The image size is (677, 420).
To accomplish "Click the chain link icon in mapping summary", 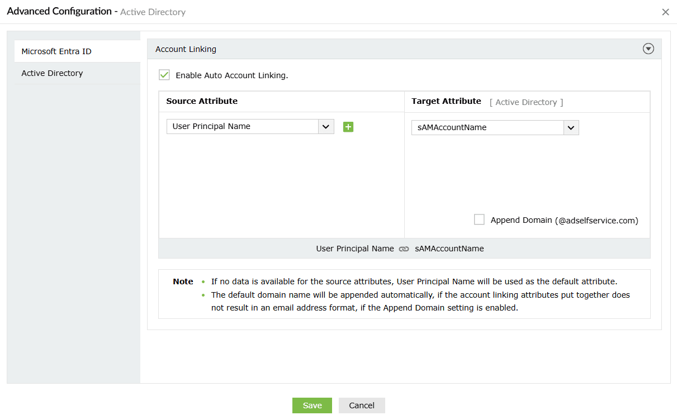I will [404, 249].
